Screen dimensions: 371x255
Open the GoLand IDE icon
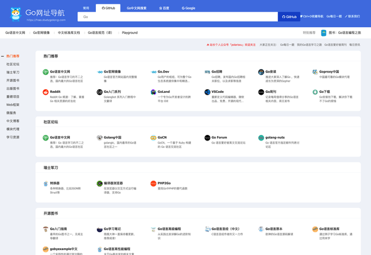[153, 92]
